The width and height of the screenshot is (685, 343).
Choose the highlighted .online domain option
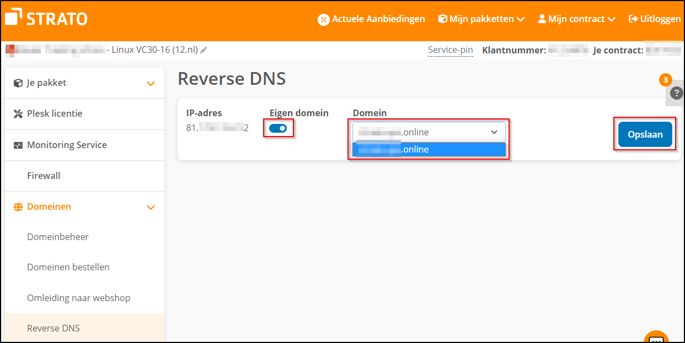pyautogui.click(x=429, y=149)
